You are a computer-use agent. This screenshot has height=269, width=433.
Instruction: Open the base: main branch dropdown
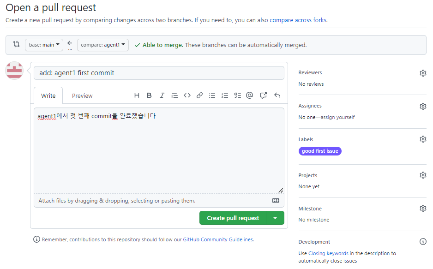click(44, 45)
